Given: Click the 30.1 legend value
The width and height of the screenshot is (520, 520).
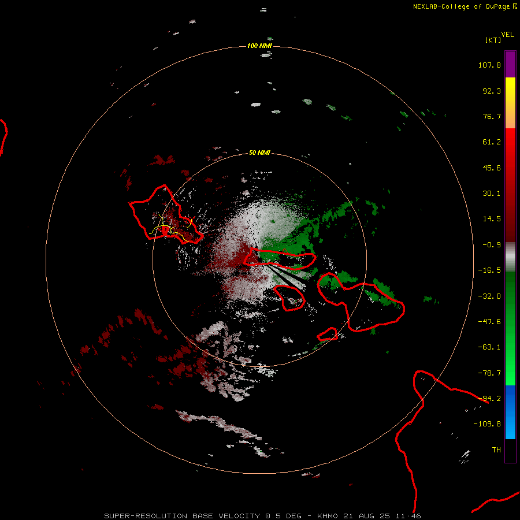Looking at the screenshot, I should tap(492, 194).
